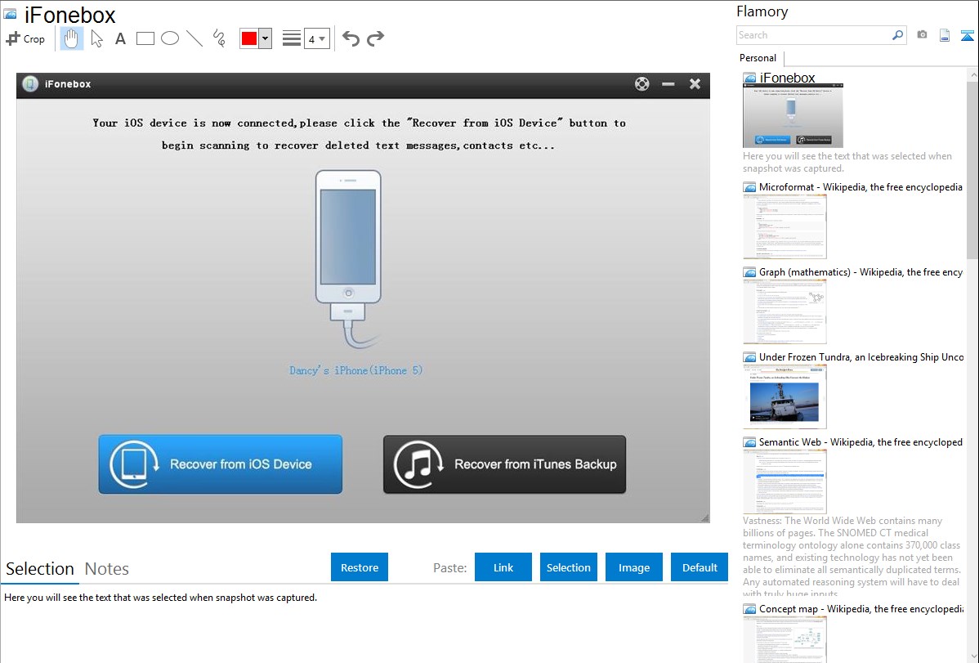Open the Under Frozen Tundra snapshot thumbnail
Viewport: 979px width, 663px height.
coord(785,396)
